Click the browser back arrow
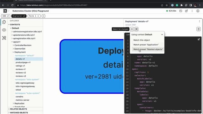The height and width of the screenshot is (114, 203). point(3,5)
